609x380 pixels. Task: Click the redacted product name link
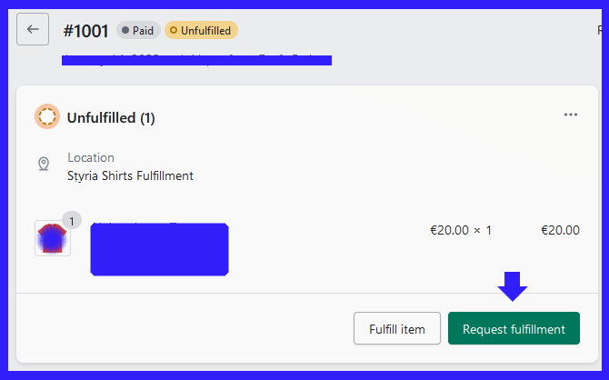point(159,249)
